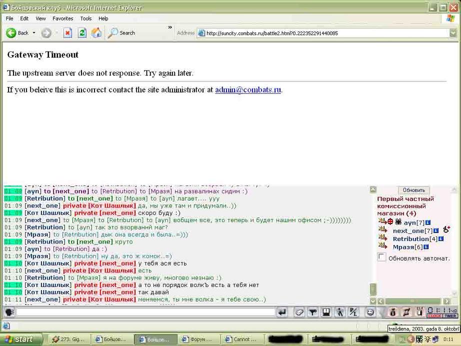Select user ayn[7] in room list
The width and height of the screenshot is (461, 346).
(x=414, y=223)
